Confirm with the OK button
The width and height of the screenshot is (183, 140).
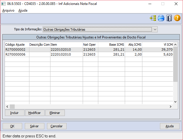coord(12,126)
